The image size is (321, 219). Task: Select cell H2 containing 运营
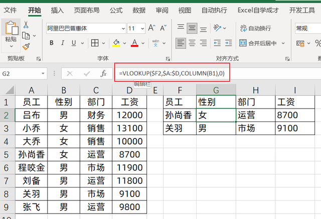click(x=255, y=115)
